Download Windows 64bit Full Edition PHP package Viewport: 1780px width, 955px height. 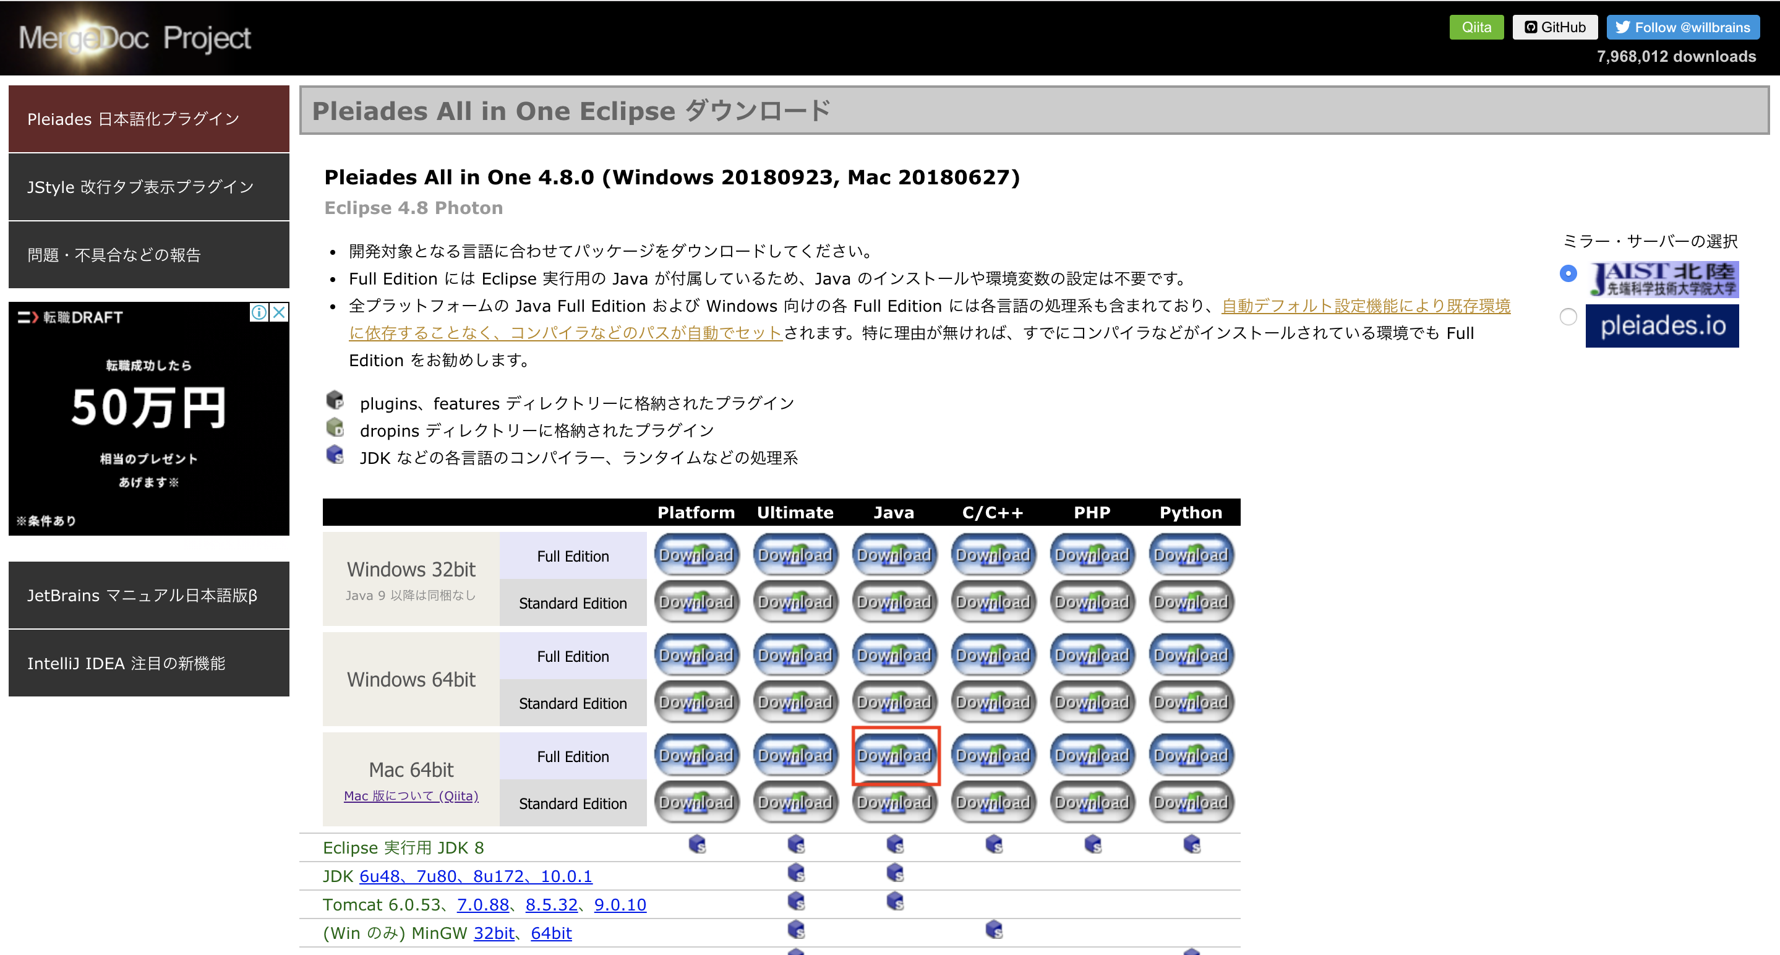click(x=1092, y=655)
